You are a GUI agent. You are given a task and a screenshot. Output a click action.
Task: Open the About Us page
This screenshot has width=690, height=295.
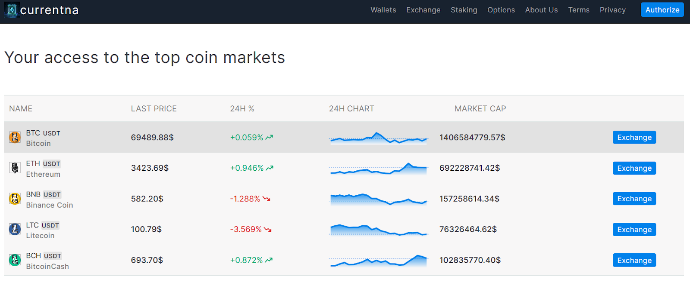tap(542, 10)
